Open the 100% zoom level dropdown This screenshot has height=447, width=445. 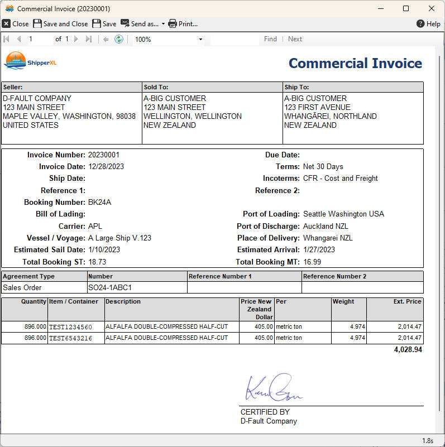[200, 40]
